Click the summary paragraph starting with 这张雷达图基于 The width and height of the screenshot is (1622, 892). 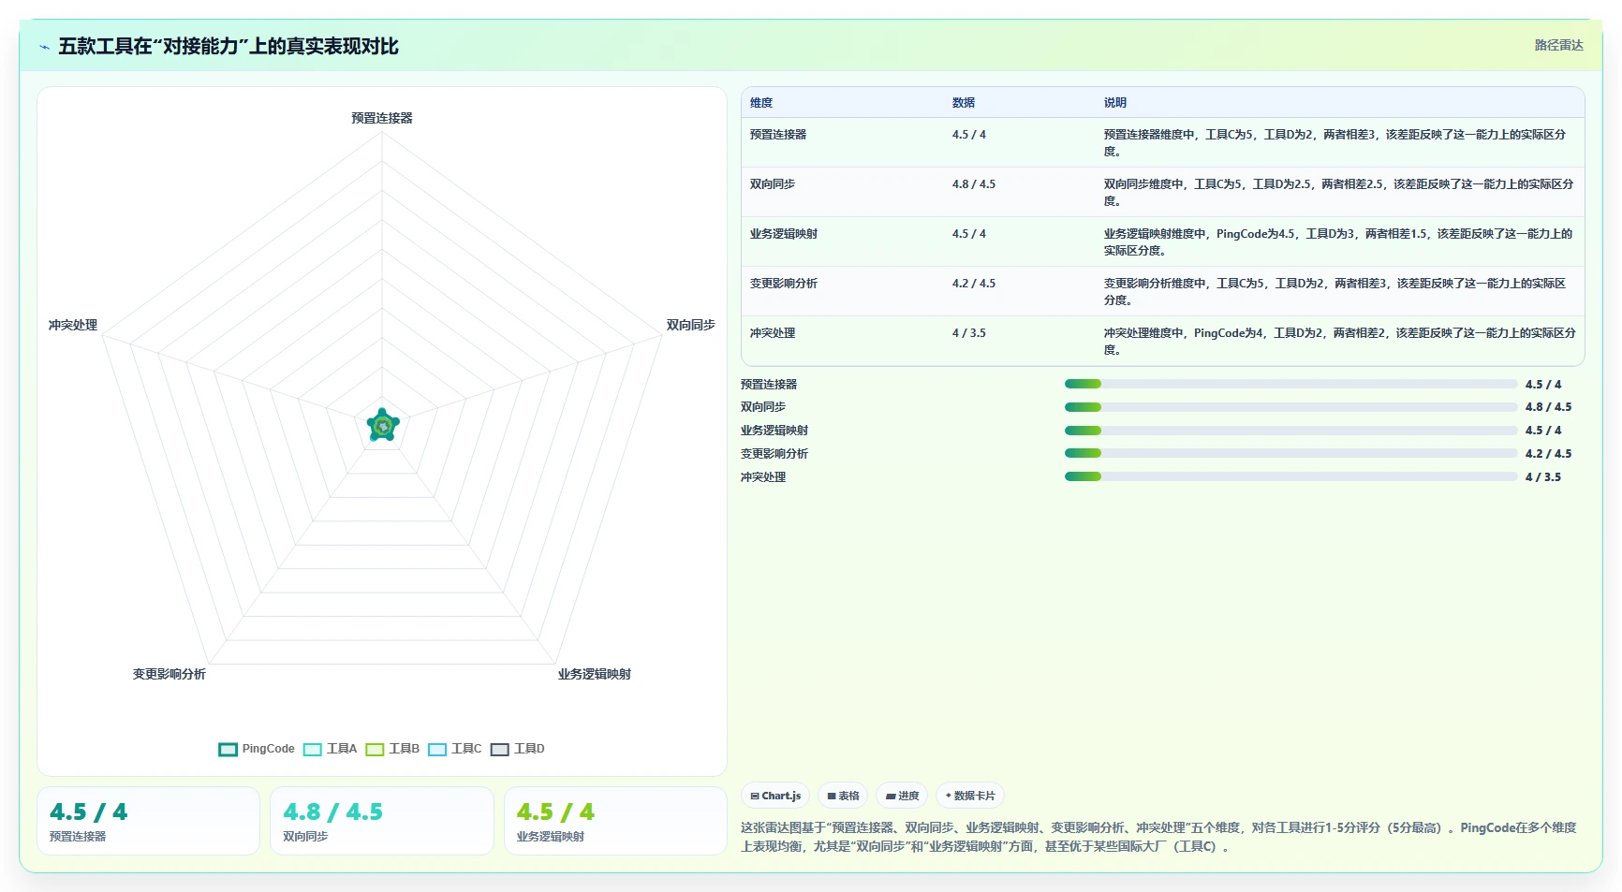click(x=1159, y=837)
